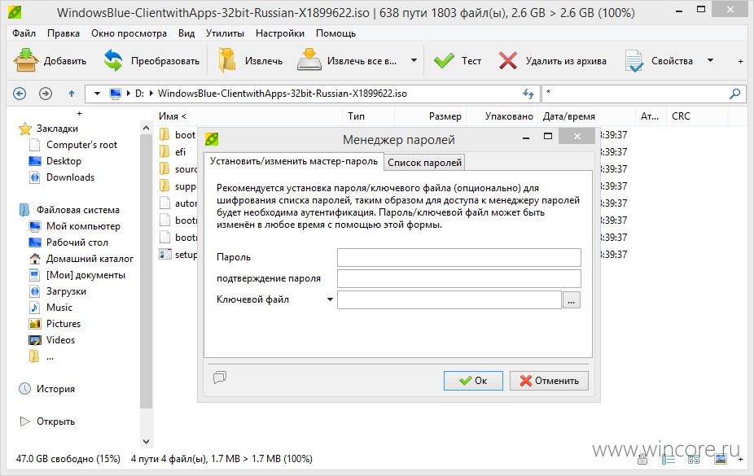Click the PeaZip icon in main title bar
754x476 pixels.
[15, 12]
